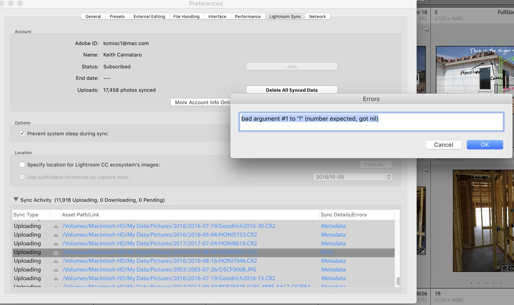The width and height of the screenshot is (514, 305).
Task: Click sync status arrows icon beside wood framing photo
Action: [x=425, y=170]
